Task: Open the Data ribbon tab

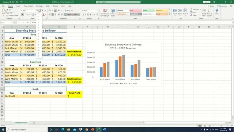Action: point(48,6)
